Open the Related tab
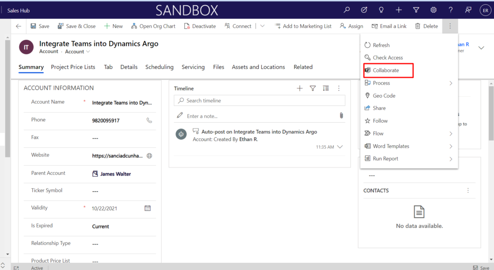Screen dimensions: 494x270 pyautogui.click(x=303, y=67)
